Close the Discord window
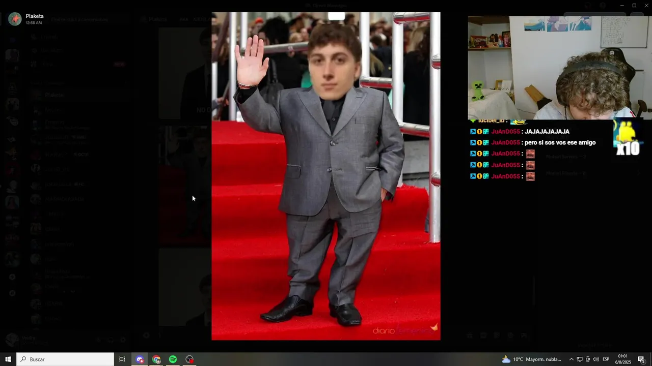652x366 pixels. coord(646,6)
